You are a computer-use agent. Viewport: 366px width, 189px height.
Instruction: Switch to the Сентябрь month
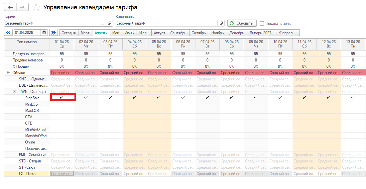tap(178, 33)
